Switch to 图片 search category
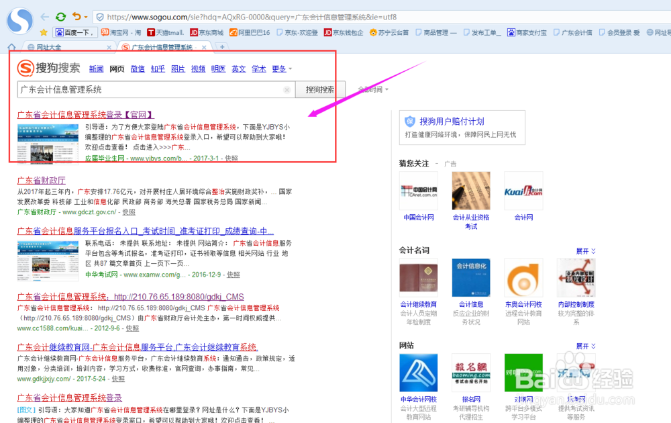This screenshot has width=671, height=423. tap(178, 68)
